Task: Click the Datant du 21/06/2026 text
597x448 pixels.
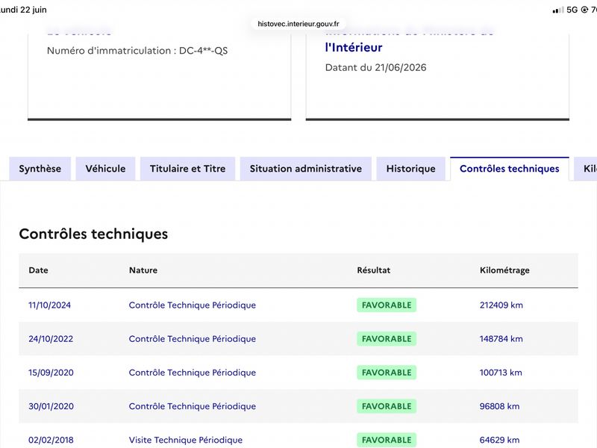Action: [x=375, y=67]
